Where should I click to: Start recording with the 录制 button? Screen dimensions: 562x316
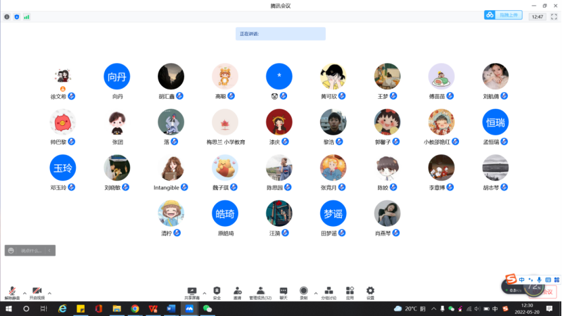point(304,292)
